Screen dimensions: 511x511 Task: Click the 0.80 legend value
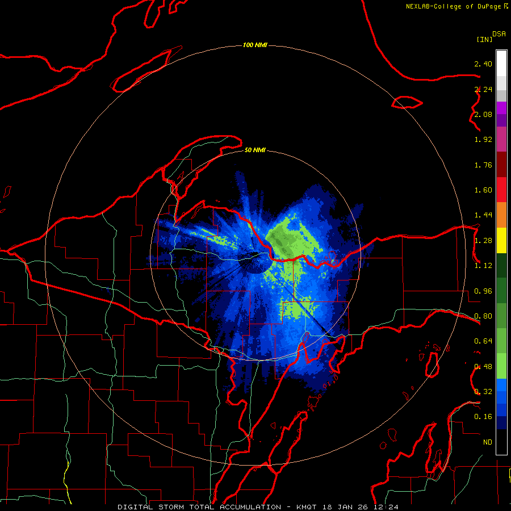(x=483, y=316)
